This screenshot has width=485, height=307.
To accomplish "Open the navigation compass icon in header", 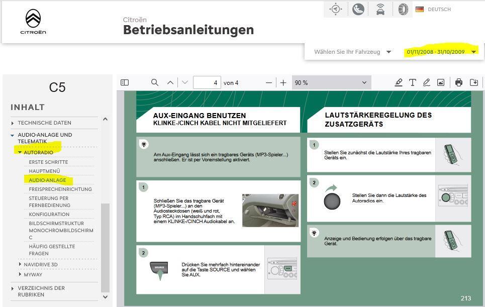I will click(x=336, y=9).
